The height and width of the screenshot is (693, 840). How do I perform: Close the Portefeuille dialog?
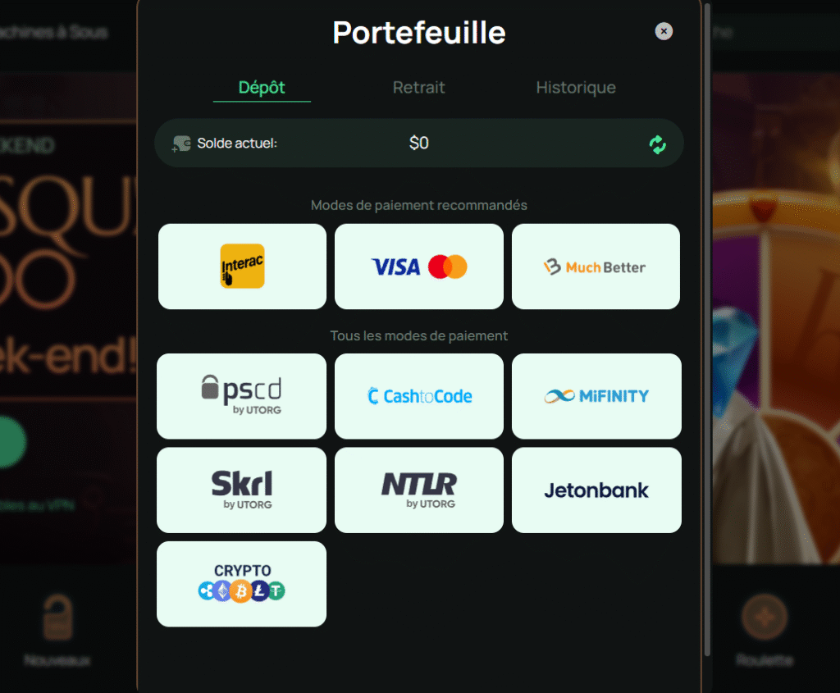coord(664,31)
